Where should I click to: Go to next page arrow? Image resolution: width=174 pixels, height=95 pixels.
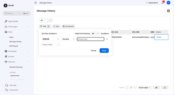pos(135,88)
